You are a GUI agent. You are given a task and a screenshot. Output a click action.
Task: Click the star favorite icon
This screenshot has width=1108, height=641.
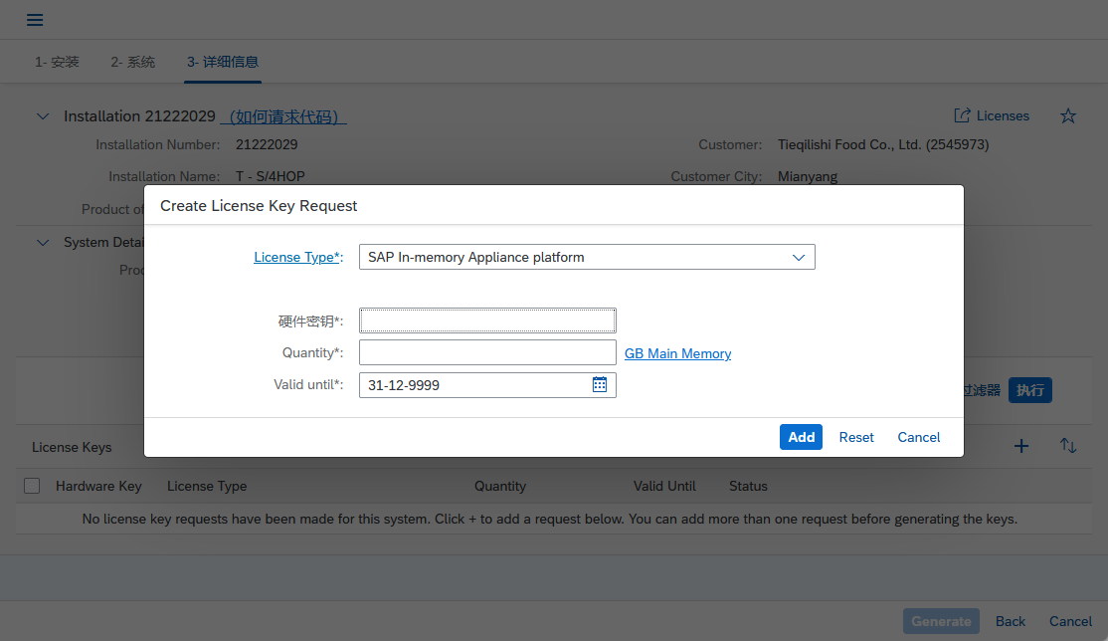click(x=1067, y=116)
